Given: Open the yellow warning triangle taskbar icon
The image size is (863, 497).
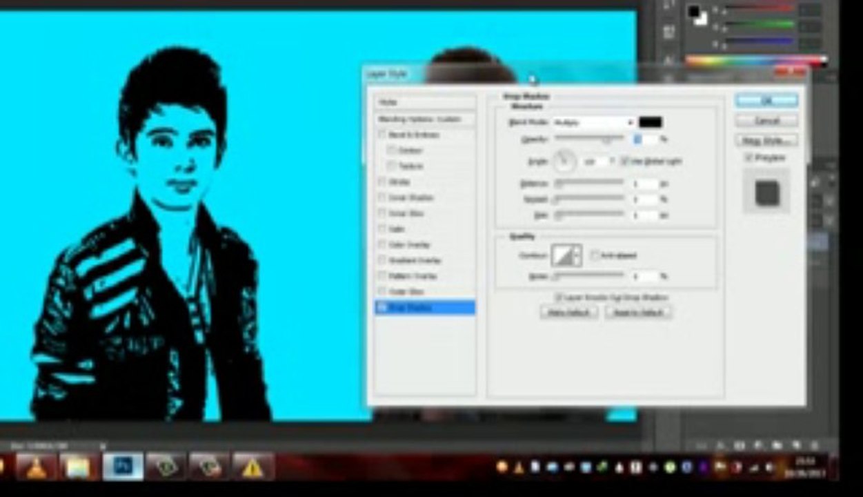Looking at the screenshot, I should [x=252, y=468].
